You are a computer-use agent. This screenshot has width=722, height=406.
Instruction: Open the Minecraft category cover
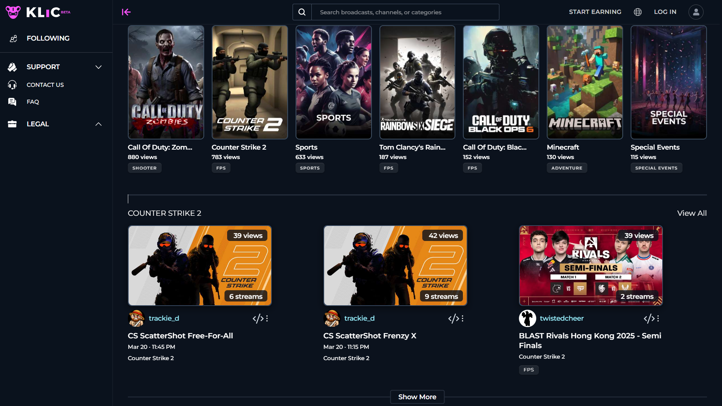click(x=585, y=82)
